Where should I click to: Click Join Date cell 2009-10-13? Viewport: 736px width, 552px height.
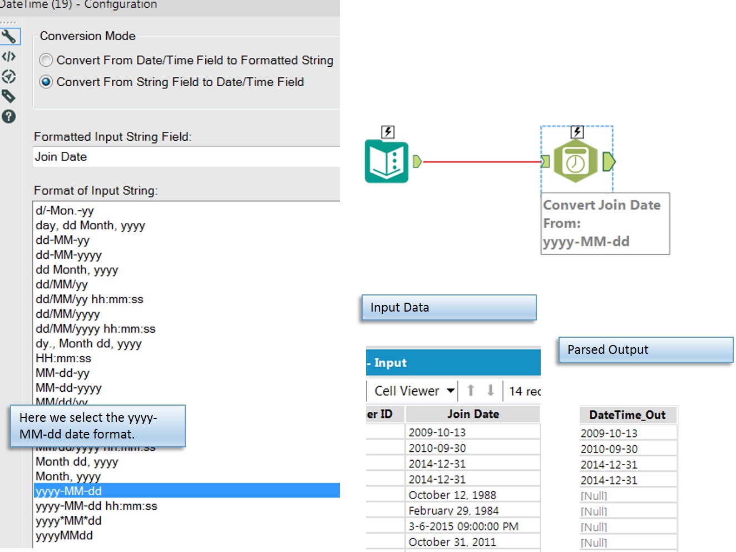click(x=473, y=432)
